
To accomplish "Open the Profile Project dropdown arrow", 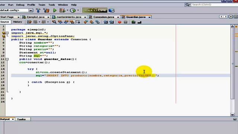I will point(78,10).
